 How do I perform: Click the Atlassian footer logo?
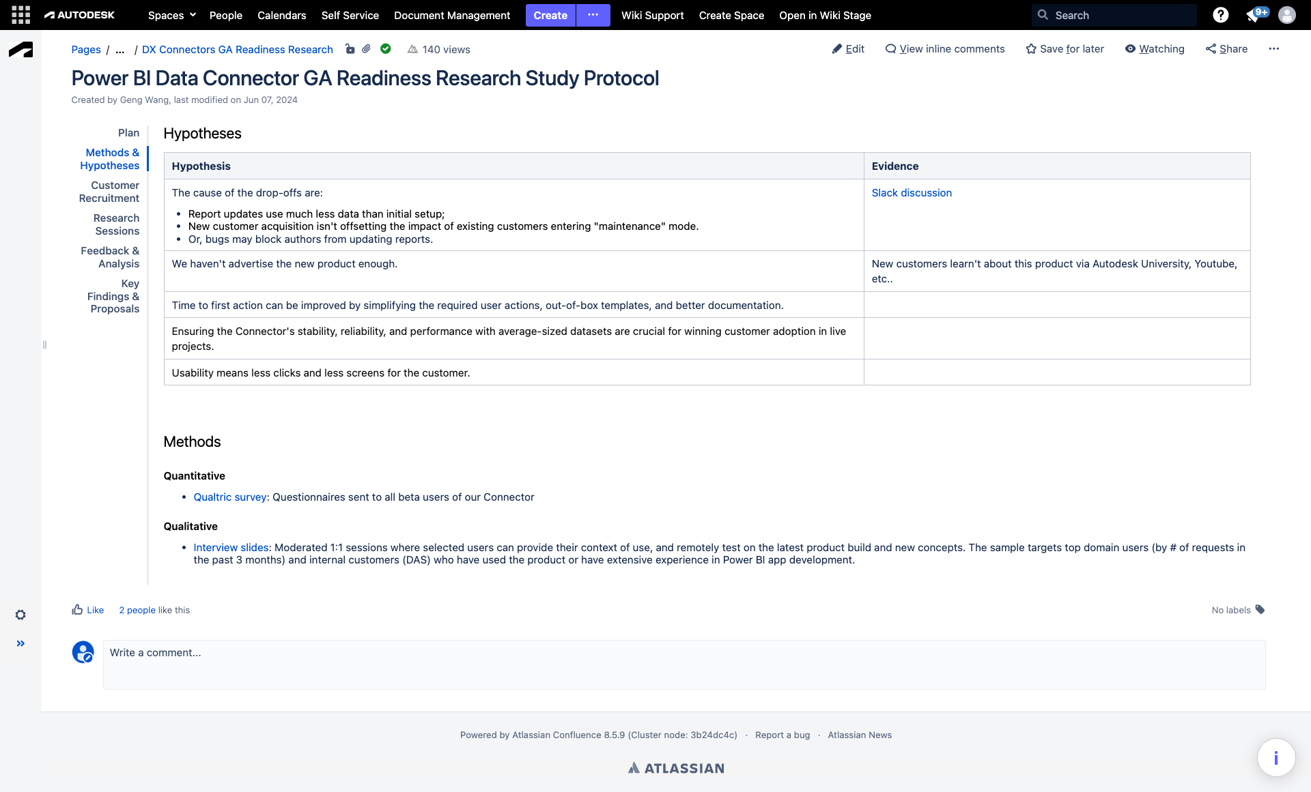(676, 768)
